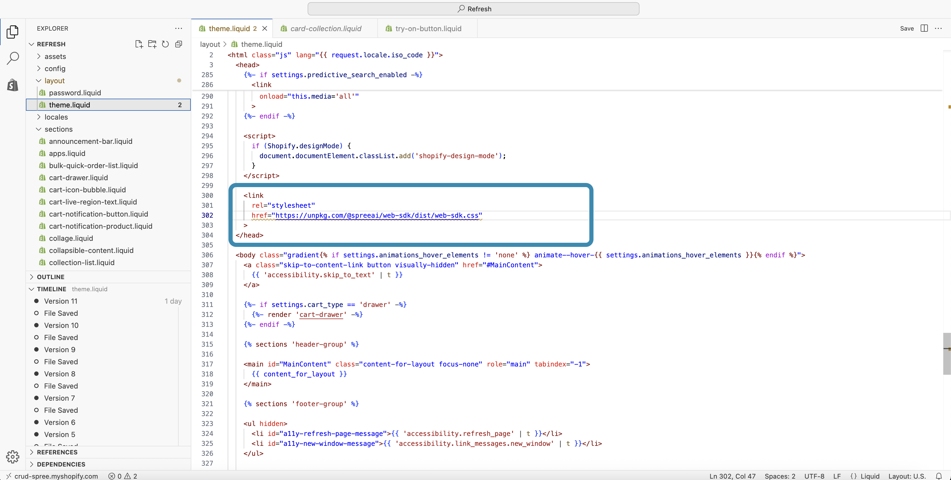This screenshot has width=951, height=480.
Task: Open the Search view in activity bar
Action: (x=13, y=58)
